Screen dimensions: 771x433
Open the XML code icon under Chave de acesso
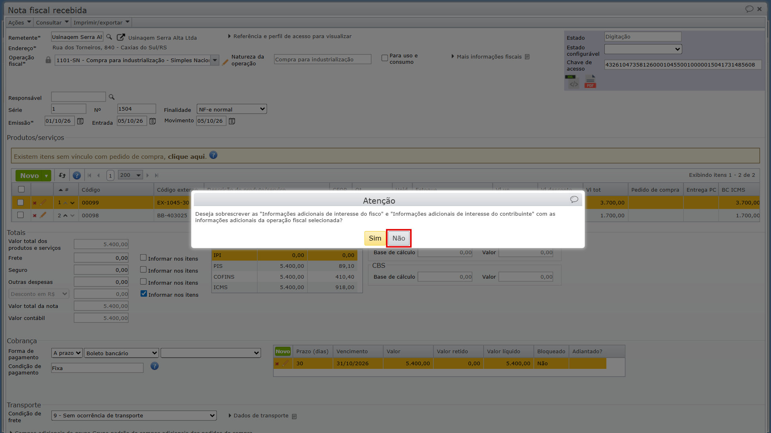573,82
